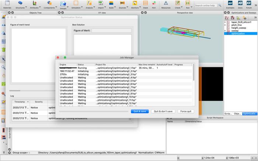
Task: Select the optimization tree item
Action: pyautogui.click(x=241, y=33)
